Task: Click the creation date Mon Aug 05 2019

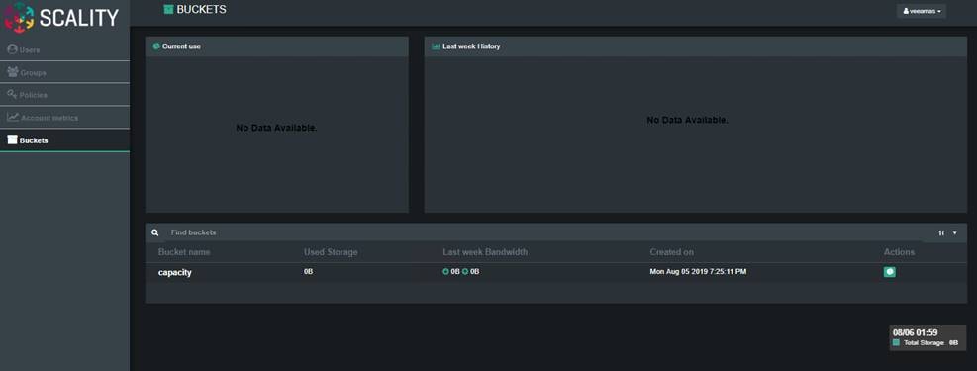Action: 699,272
